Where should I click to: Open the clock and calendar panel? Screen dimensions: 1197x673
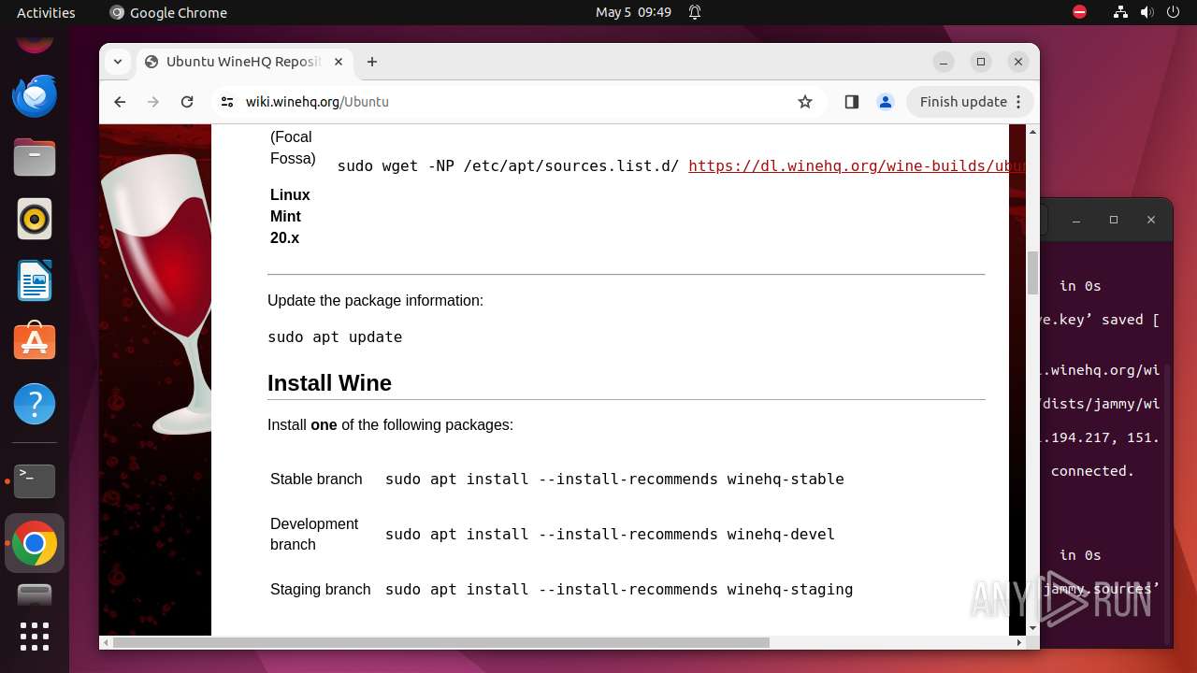tap(633, 12)
